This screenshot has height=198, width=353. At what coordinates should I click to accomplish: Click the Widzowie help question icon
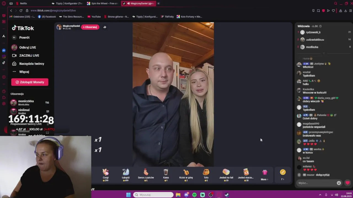(x=320, y=26)
